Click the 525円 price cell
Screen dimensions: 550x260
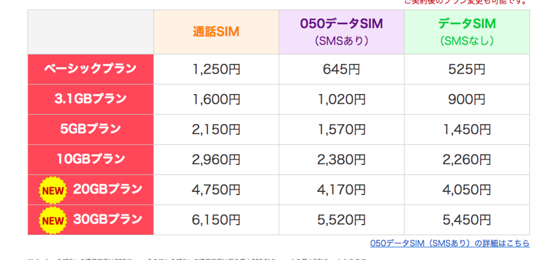point(467,69)
